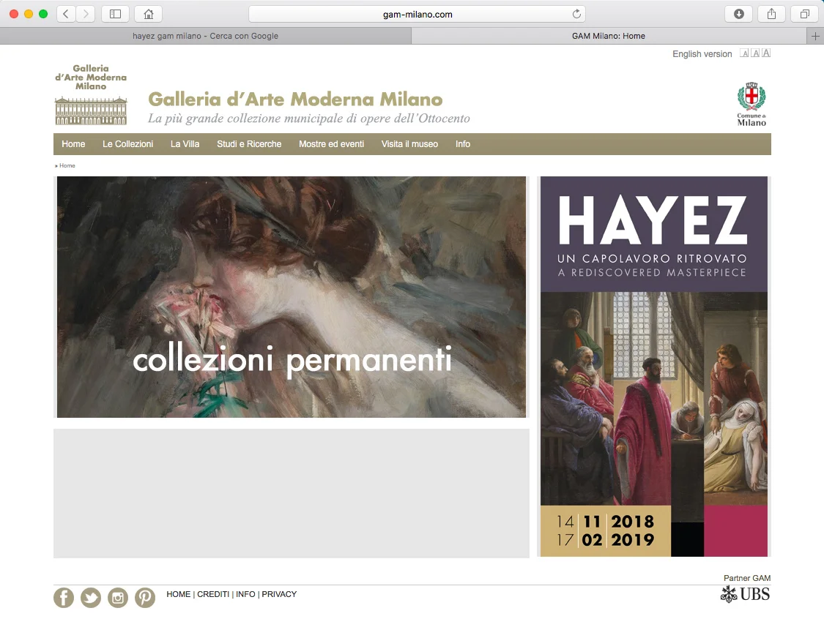Click the footer CREDITI link
Viewport: 824px width, 638px height.
point(213,594)
